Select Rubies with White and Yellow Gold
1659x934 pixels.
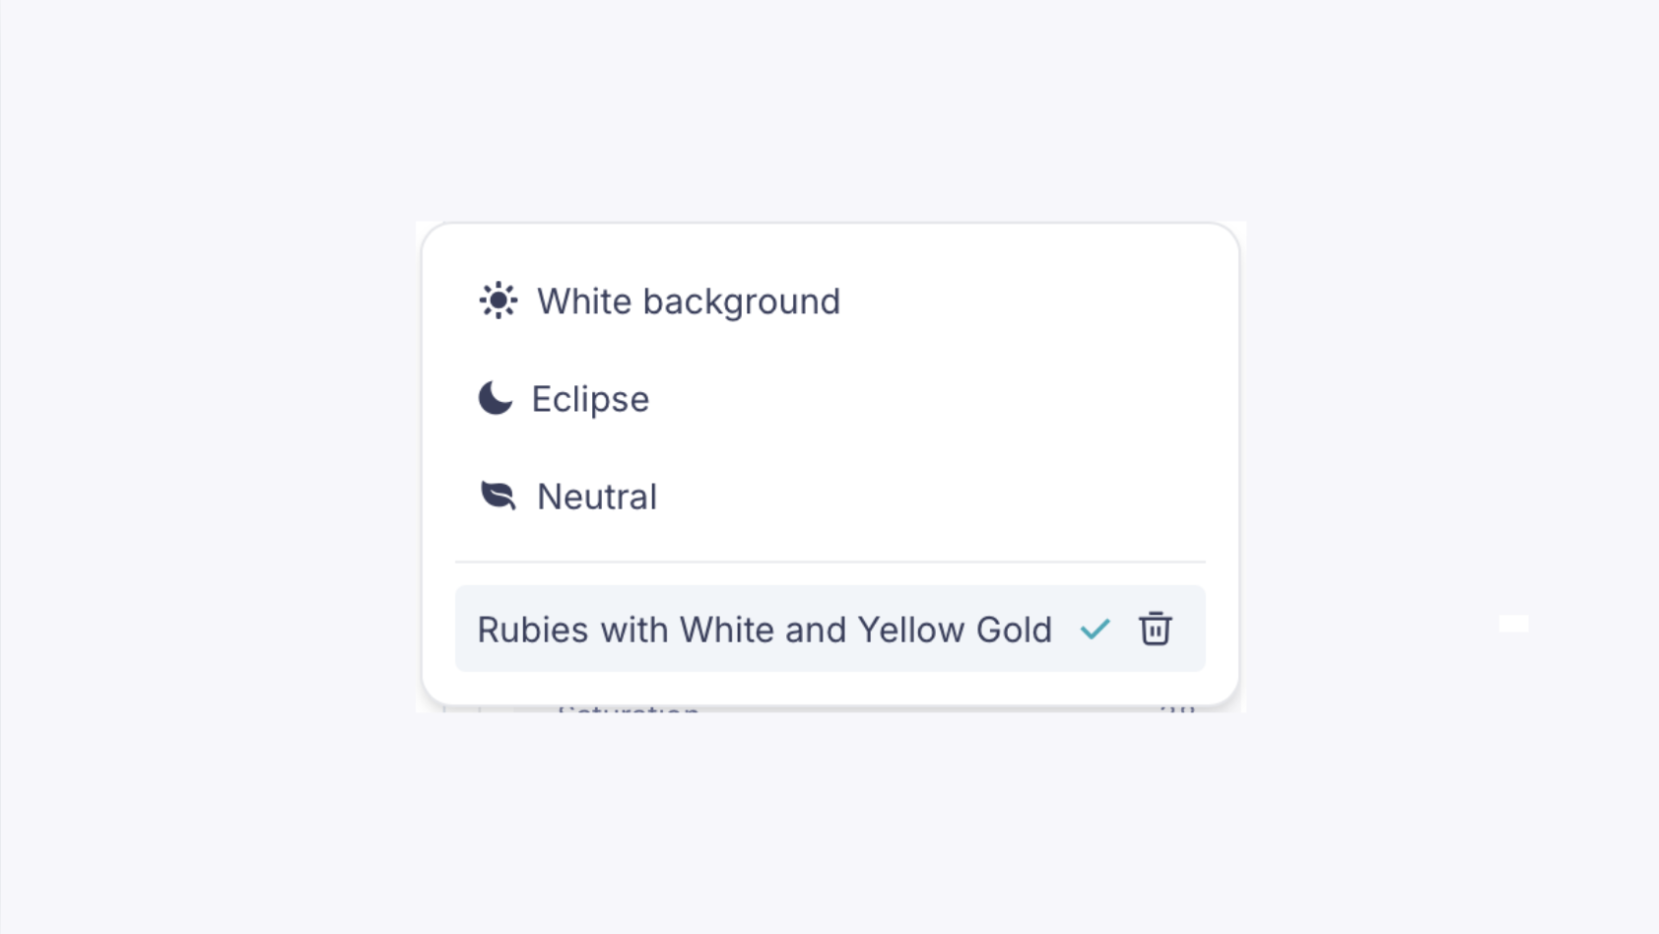(764, 630)
